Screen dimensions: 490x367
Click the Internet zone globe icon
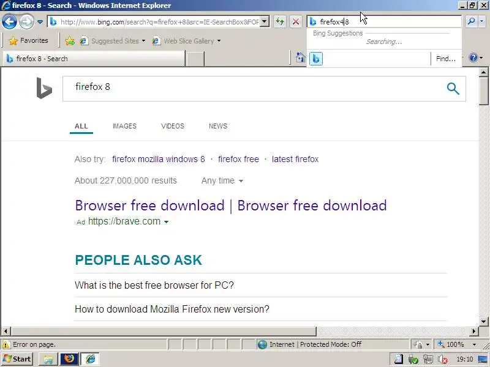pos(262,344)
